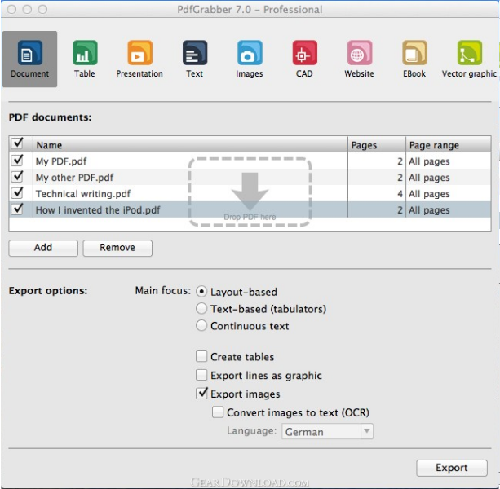Sort by the Name column header
The image size is (500, 489).
190,144
